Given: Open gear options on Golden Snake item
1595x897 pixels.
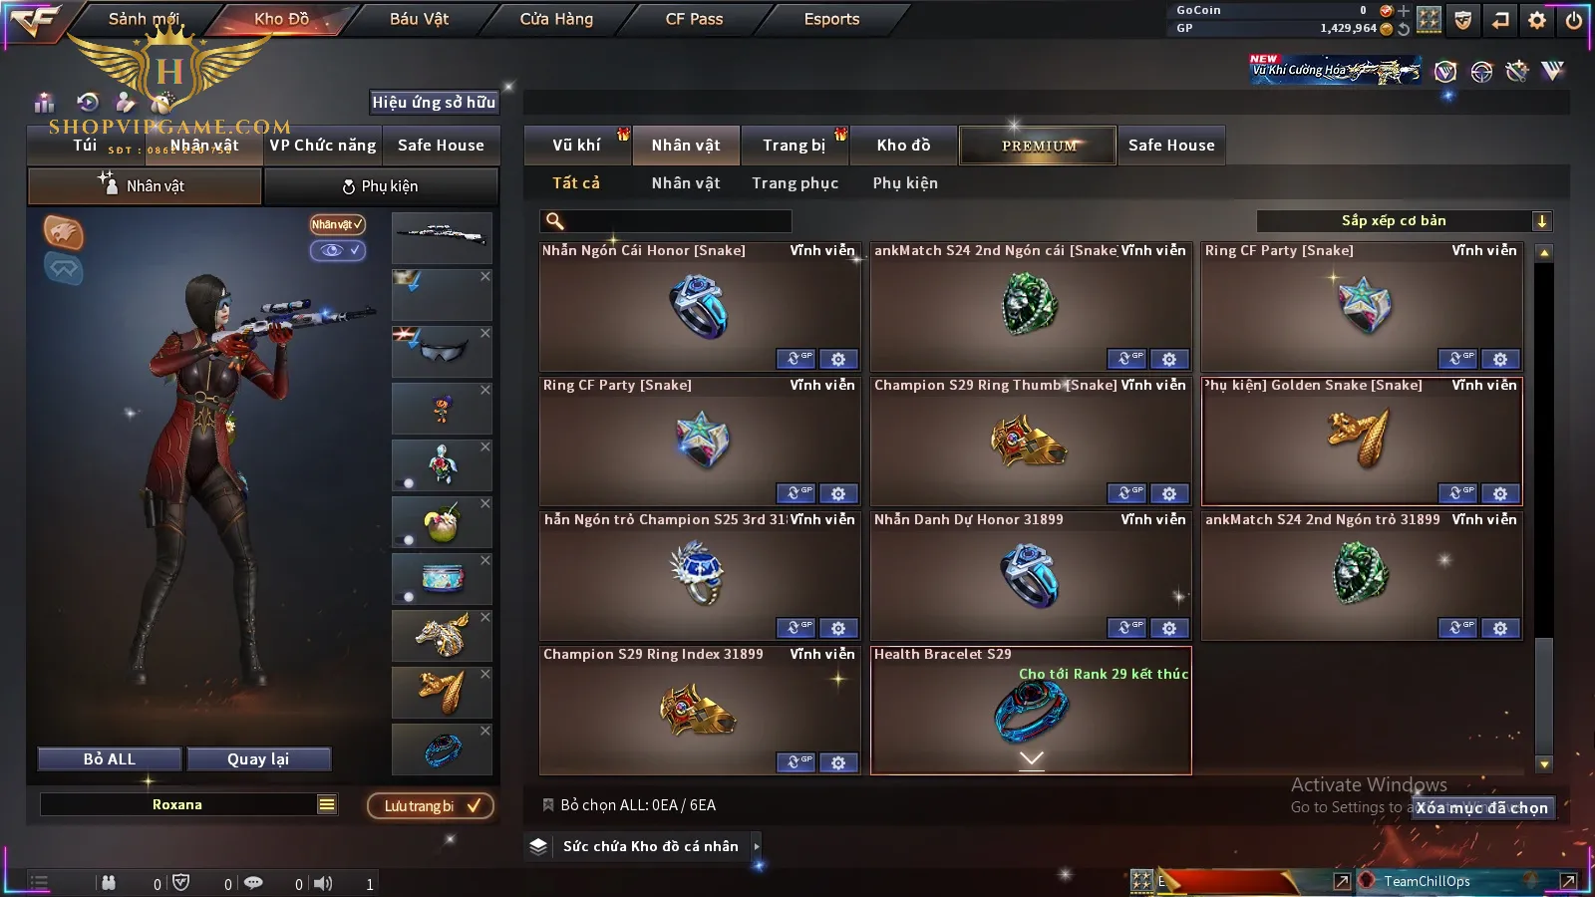Looking at the screenshot, I should pos(1500,493).
